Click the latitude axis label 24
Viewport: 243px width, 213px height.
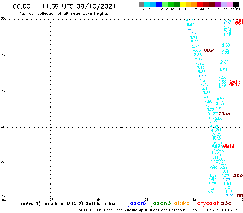tap(3, 127)
